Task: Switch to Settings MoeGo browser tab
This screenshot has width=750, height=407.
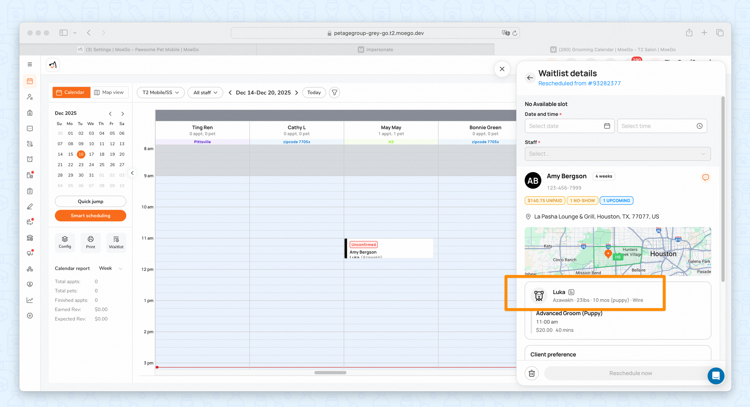Action: pyautogui.click(x=138, y=49)
